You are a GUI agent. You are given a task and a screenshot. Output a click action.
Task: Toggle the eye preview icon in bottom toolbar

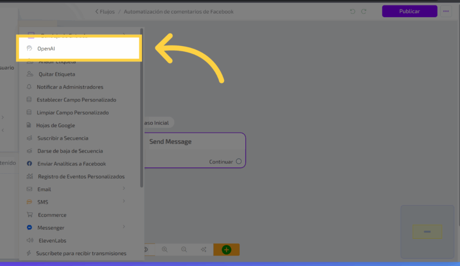coord(146,249)
